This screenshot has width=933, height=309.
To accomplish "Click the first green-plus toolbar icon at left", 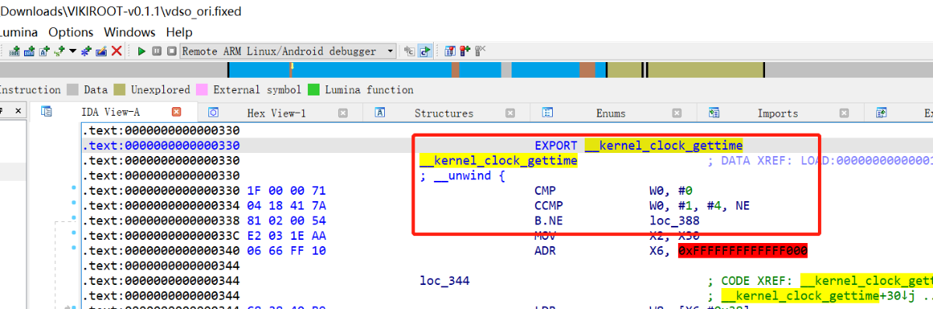I will point(15,51).
